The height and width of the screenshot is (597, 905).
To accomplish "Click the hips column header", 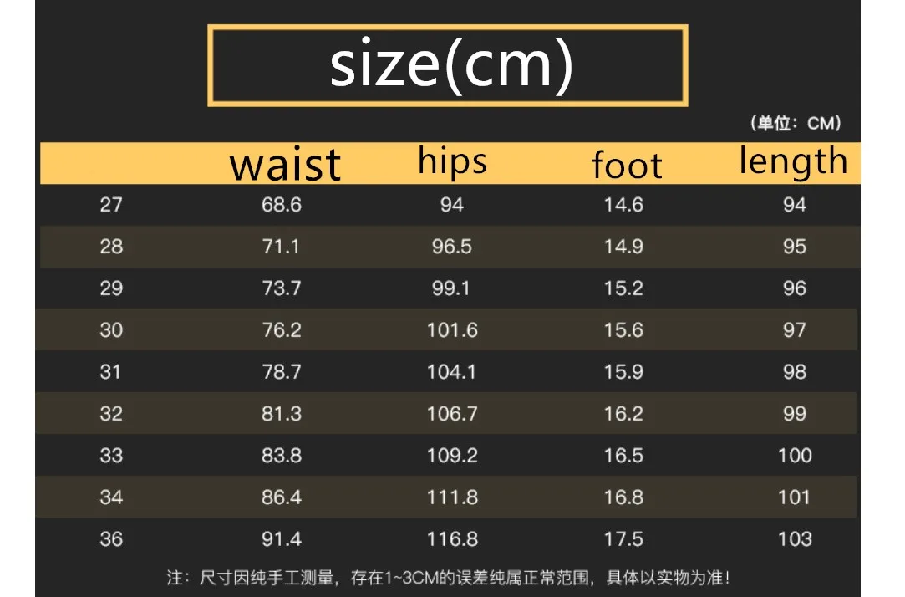I will click(x=452, y=161).
